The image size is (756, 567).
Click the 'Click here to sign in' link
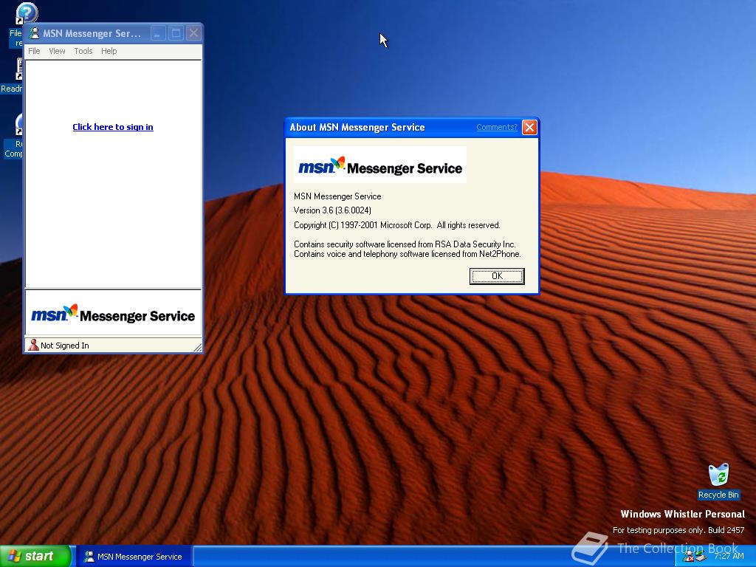click(113, 127)
